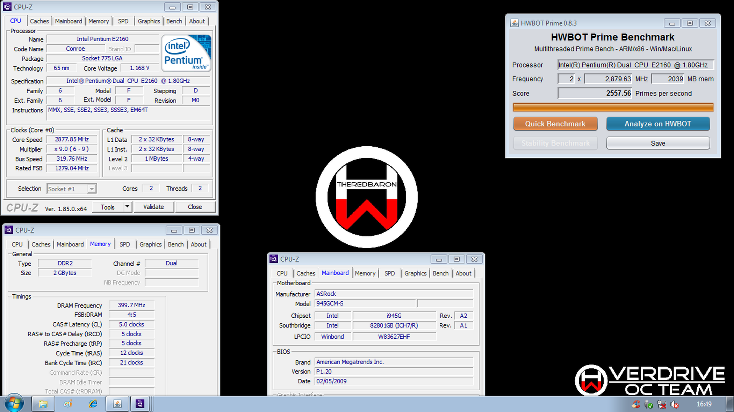Open Graphics tab in the CPU-Z Memory window

pos(150,244)
